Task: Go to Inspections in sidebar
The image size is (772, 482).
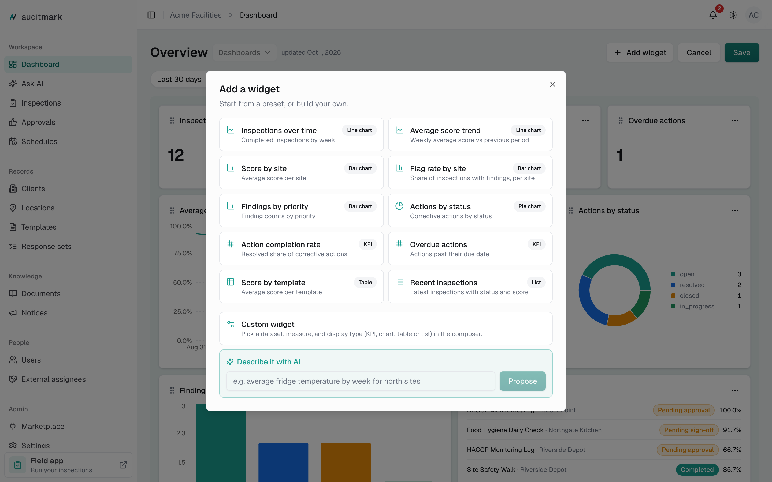Action: pos(68,103)
